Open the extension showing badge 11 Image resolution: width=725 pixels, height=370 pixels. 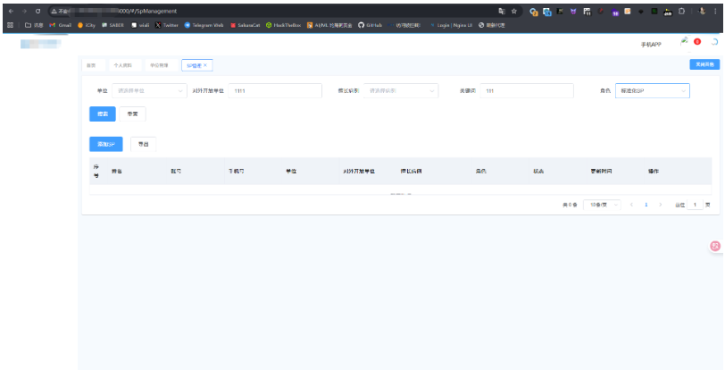(x=587, y=12)
